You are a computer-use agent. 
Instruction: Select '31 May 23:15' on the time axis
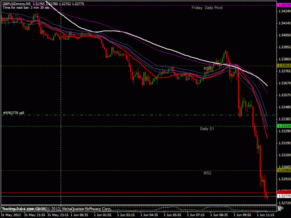pos(58,215)
